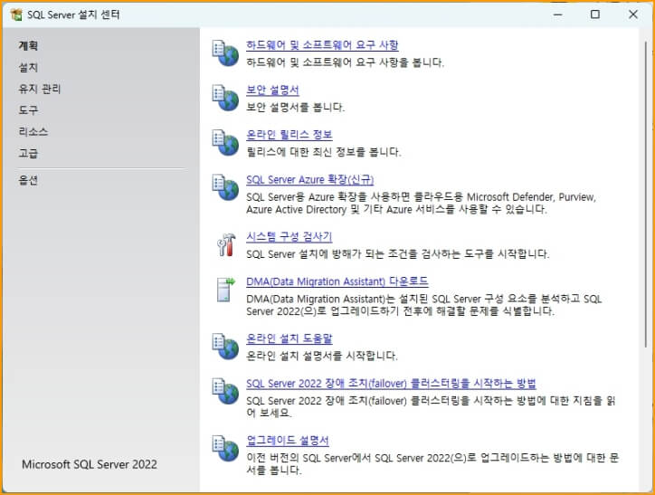Click the text 보안 설명서를 봅니다.
This screenshot has height=495, width=655.
[x=295, y=108]
